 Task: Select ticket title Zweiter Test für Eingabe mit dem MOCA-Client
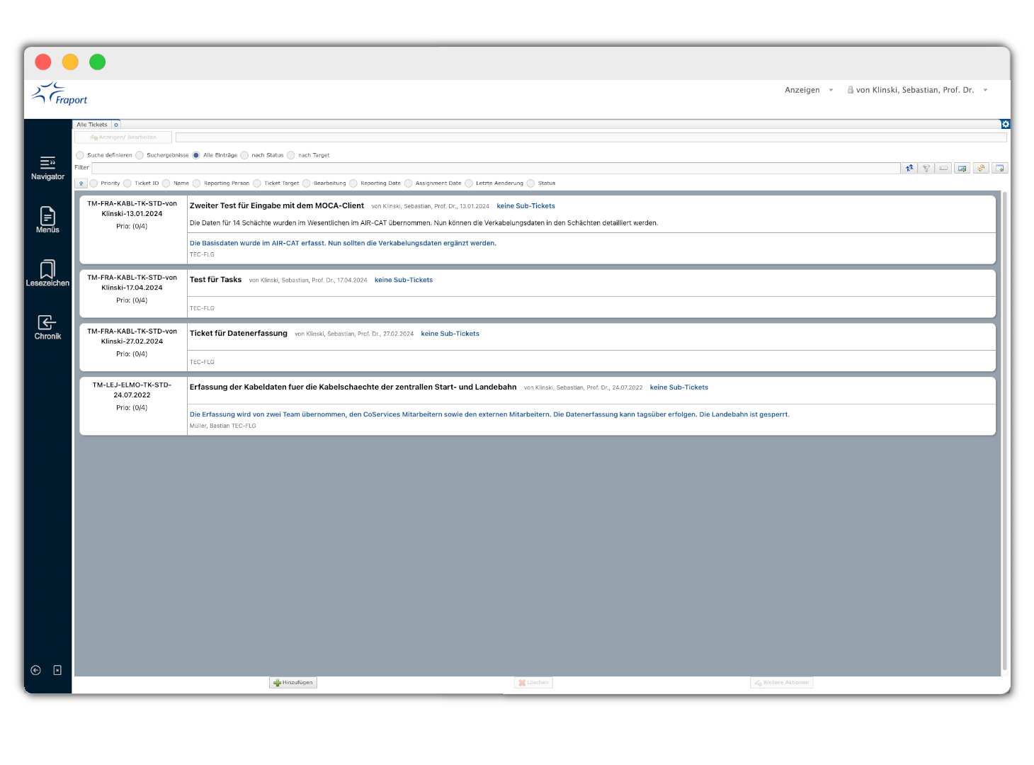click(x=277, y=205)
